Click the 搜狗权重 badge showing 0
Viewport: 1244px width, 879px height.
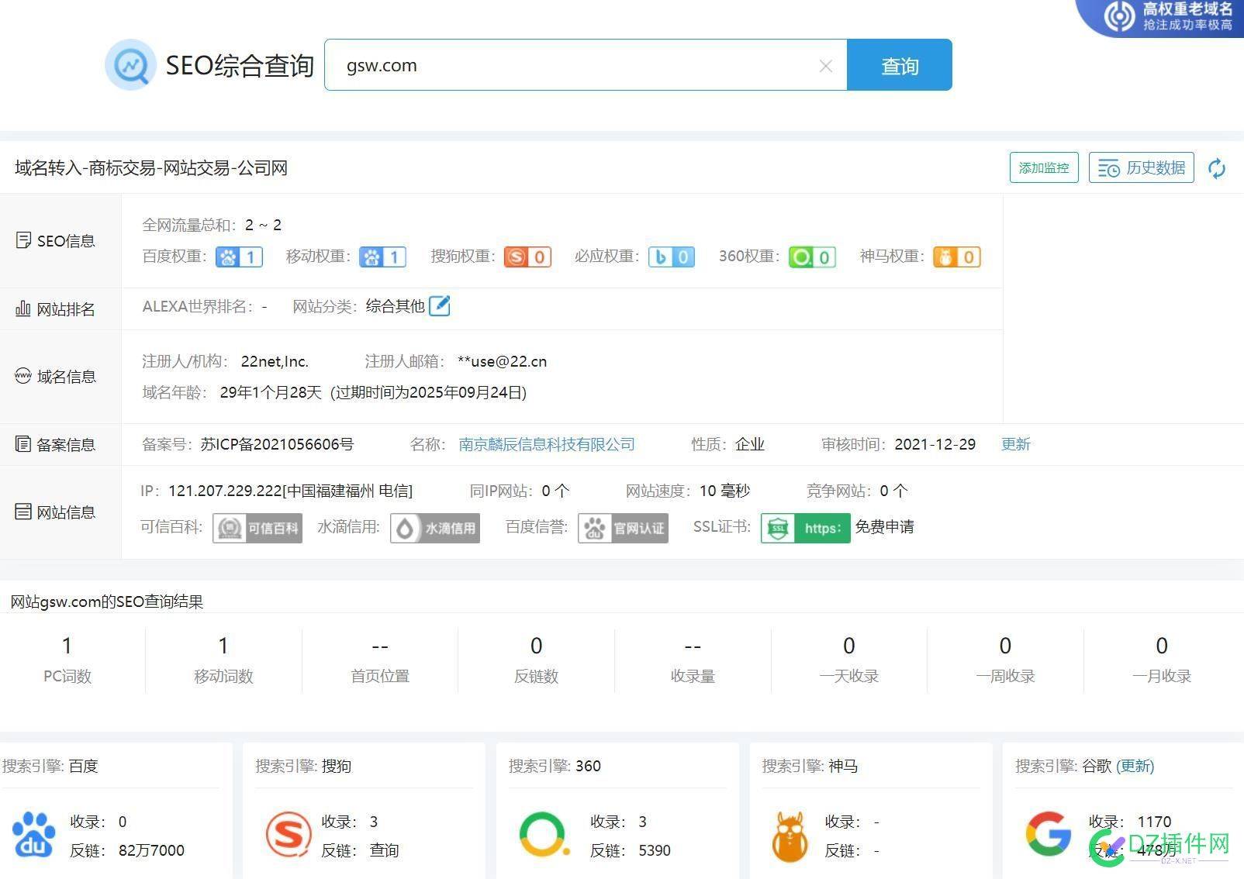pyautogui.click(x=527, y=257)
